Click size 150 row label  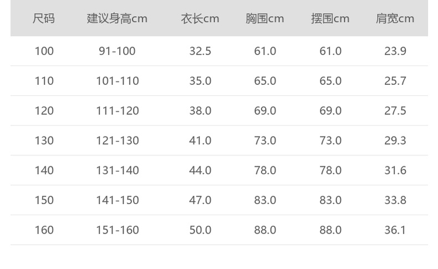[x=44, y=200]
